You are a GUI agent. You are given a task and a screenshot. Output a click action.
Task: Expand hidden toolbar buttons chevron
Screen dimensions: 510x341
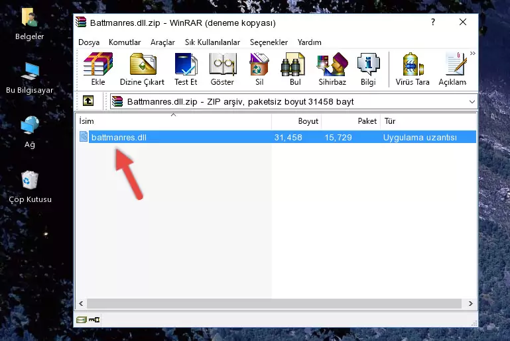pyautogui.click(x=473, y=53)
